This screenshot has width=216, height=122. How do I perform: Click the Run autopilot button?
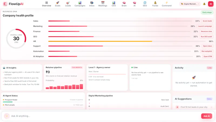[x=207, y=51]
